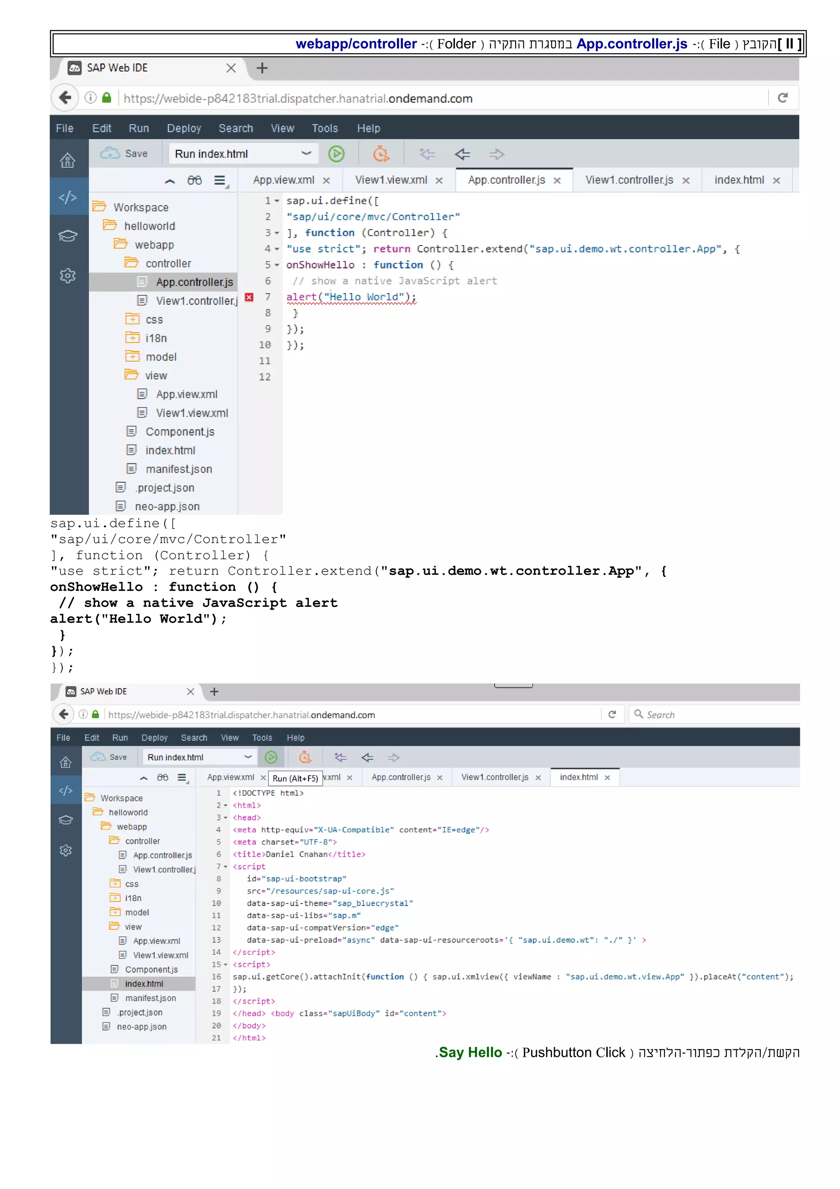Select App.controller.js in top screenshot file tree
Image resolution: width=840 pixels, height=1189 pixels.
[x=194, y=282]
